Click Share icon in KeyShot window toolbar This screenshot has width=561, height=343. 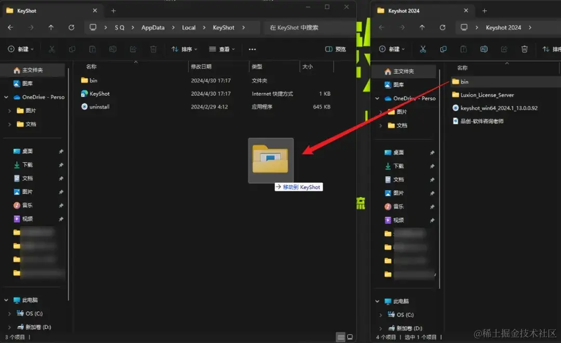(133, 49)
